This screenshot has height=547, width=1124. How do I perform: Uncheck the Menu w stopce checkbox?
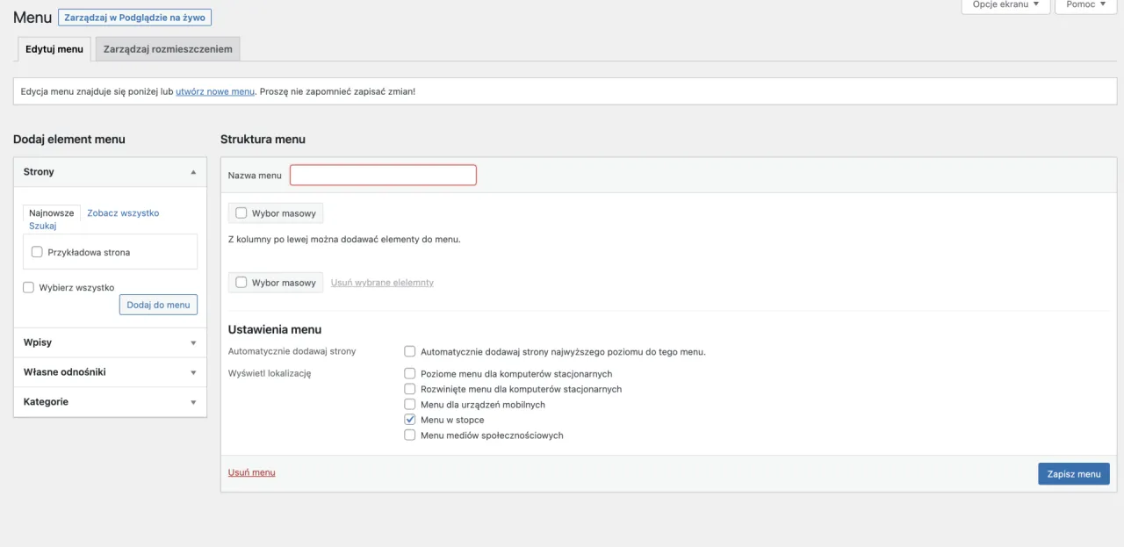coord(409,420)
